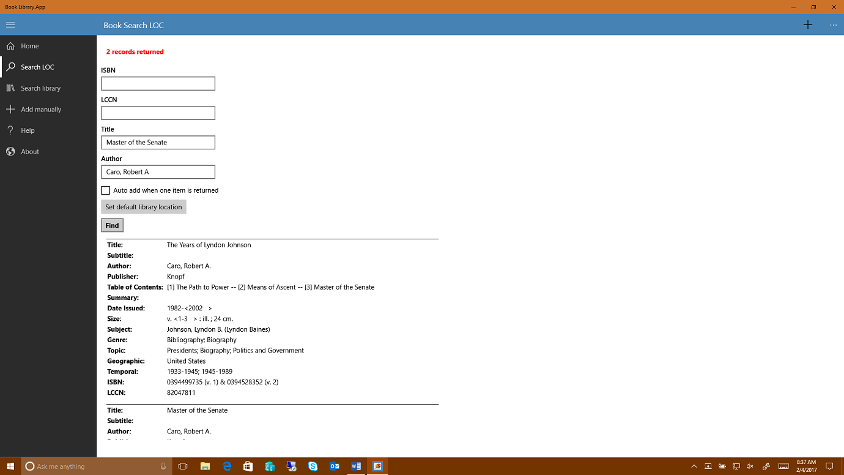Open the taskbar clock showing 8:37 AM
This screenshot has width=844, height=475.
pos(806,466)
